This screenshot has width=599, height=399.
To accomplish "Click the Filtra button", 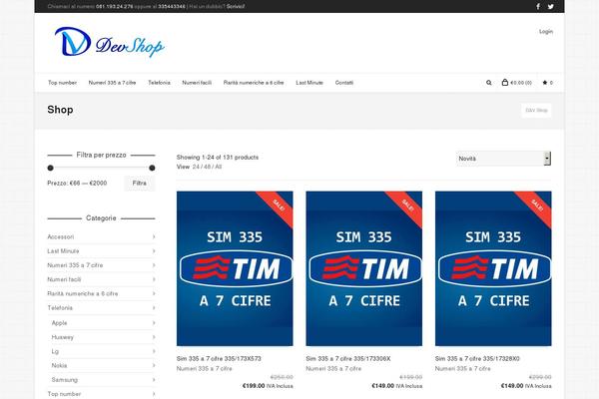I will (x=140, y=184).
